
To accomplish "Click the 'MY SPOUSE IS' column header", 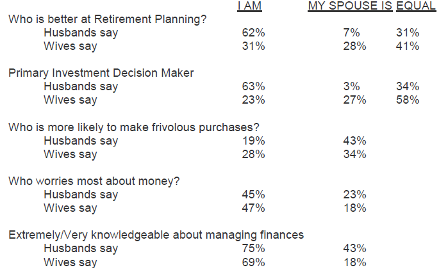I will point(349,6).
